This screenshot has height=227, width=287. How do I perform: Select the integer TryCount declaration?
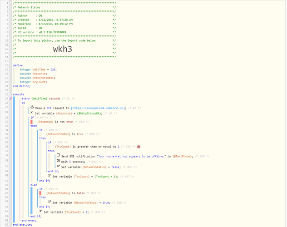point(33,82)
